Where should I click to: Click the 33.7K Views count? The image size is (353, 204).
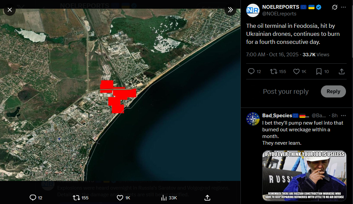316,55
